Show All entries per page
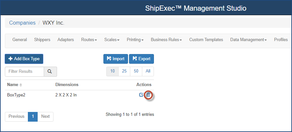292x132 pixels. point(148,71)
